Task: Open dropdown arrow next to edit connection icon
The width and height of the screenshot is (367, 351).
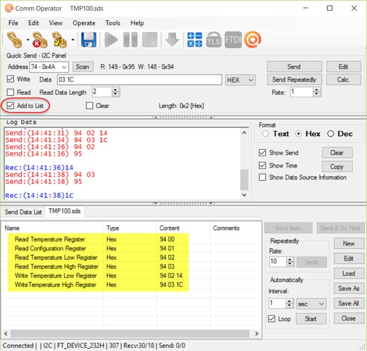Action: (x=73, y=40)
